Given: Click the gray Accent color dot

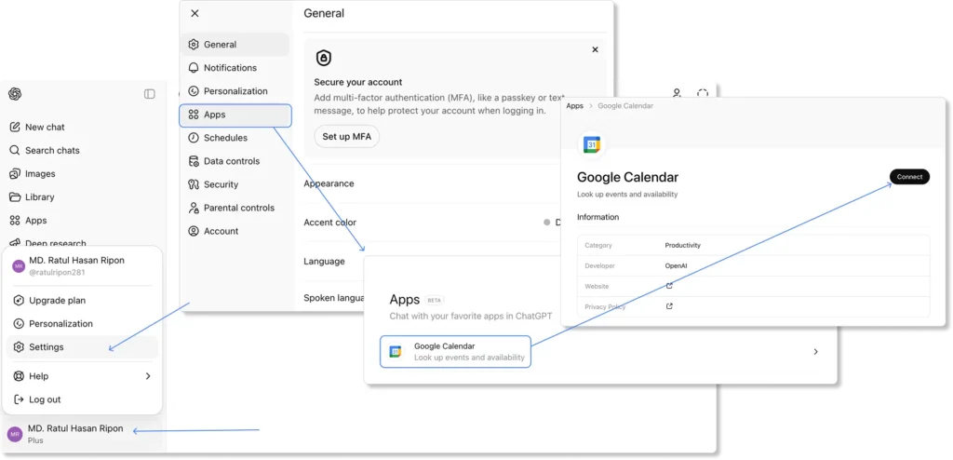Looking at the screenshot, I should point(547,223).
